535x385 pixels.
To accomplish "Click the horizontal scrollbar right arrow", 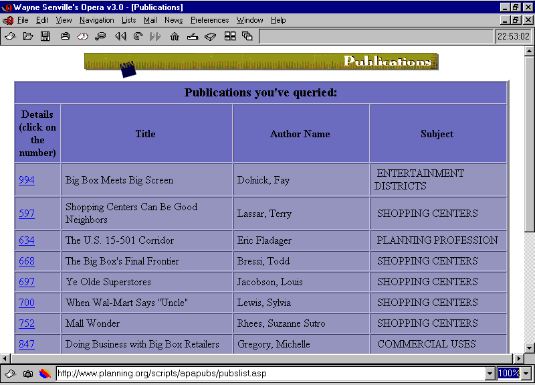I will [x=519, y=359].
